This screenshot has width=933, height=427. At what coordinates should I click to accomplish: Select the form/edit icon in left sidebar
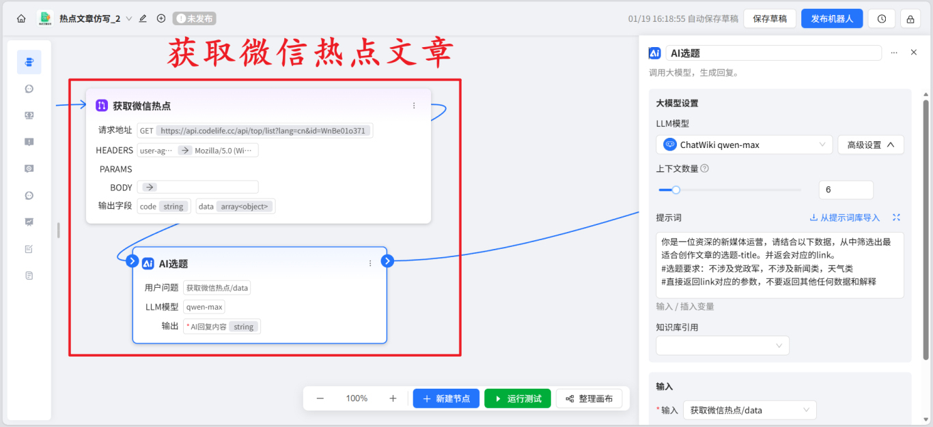tap(29, 248)
